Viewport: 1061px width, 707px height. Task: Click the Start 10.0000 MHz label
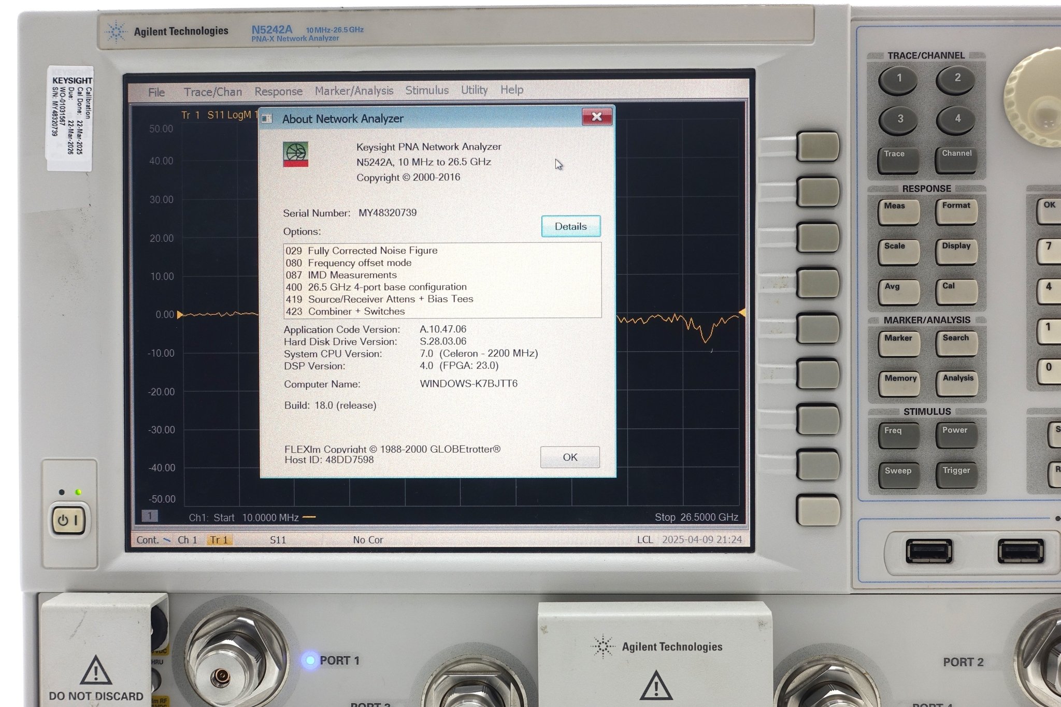click(256, 517)
